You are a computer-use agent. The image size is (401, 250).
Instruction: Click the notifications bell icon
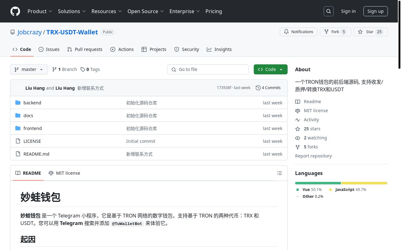tap(286, 32)
